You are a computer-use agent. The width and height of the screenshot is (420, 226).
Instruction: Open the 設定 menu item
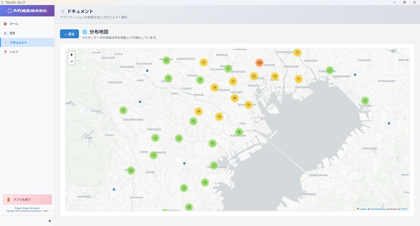pyautogui.click(x=13, y=33)
